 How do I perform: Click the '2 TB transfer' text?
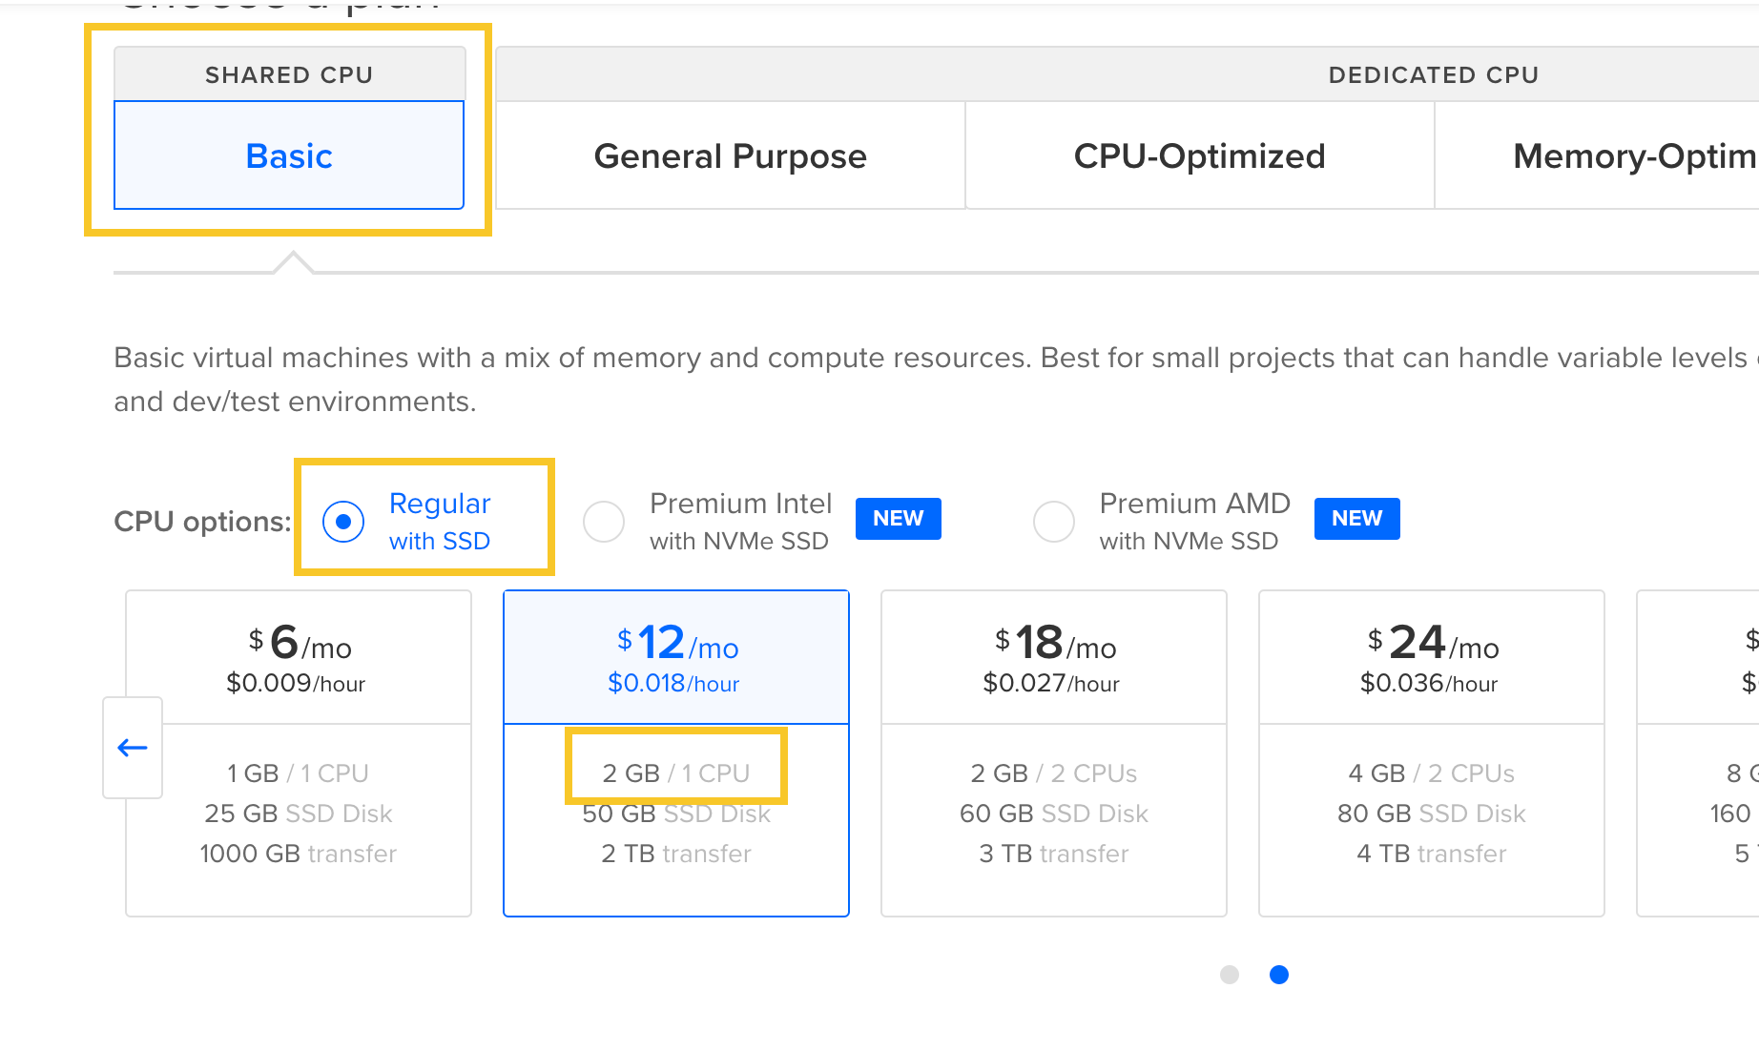(676, 854)
